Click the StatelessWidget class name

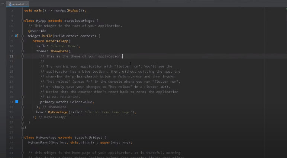[x=79, y=21]
